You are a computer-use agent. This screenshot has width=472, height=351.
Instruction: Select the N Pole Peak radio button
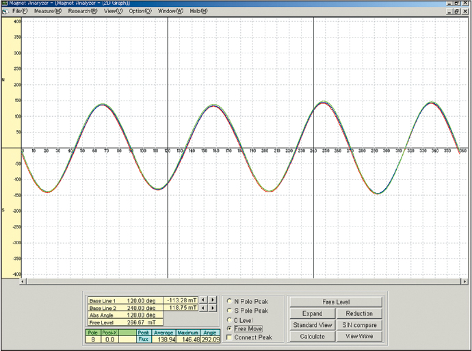click(229, 301)
